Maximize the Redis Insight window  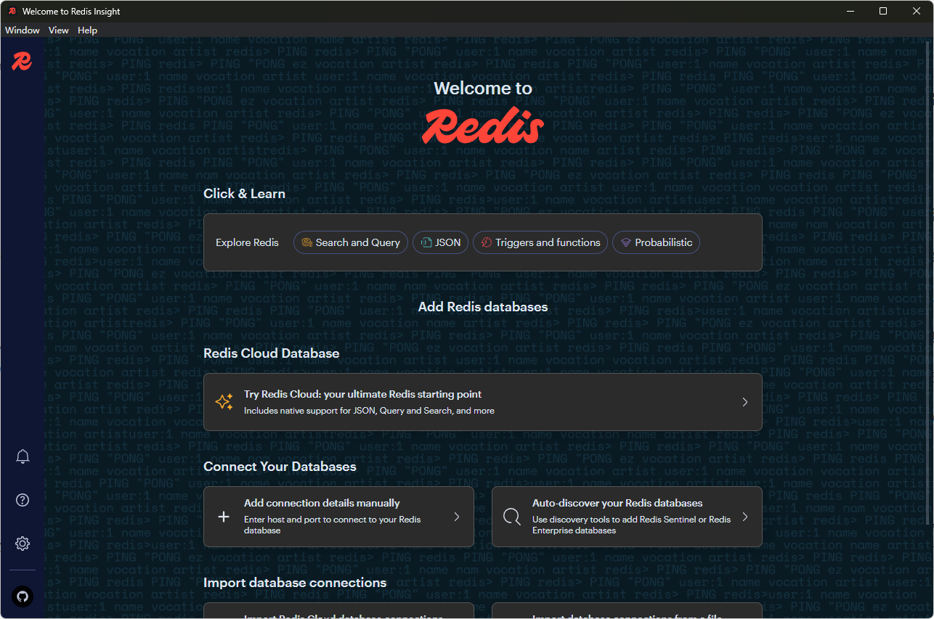883,11
